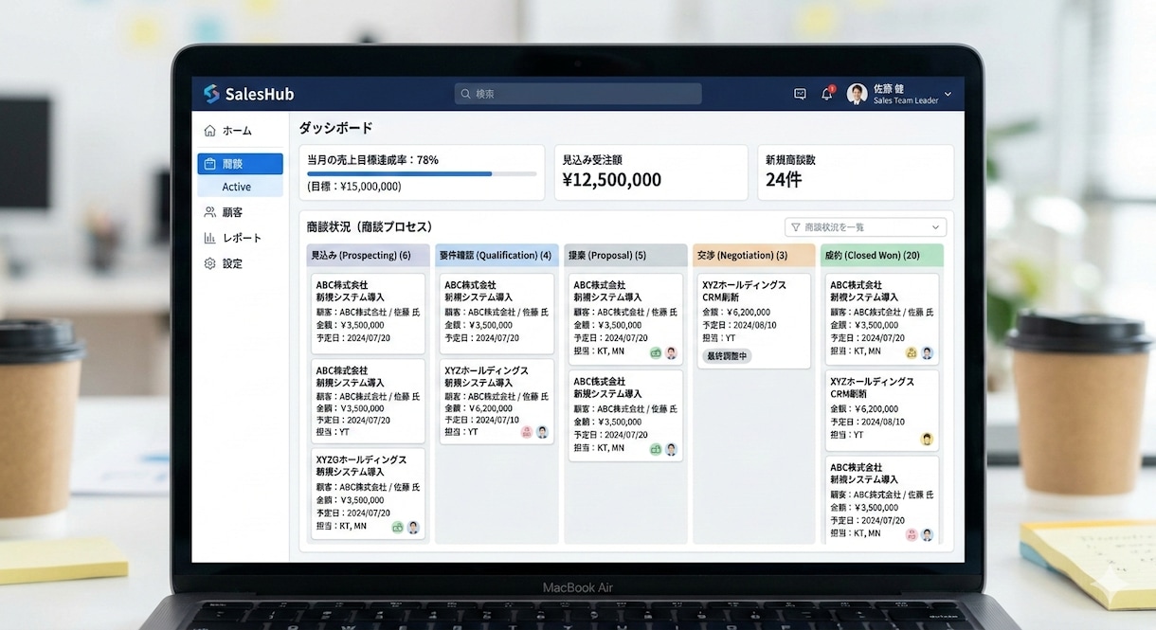Click the 佐藤 健 profile photo

pyautogui.click(x=857, y=94)
